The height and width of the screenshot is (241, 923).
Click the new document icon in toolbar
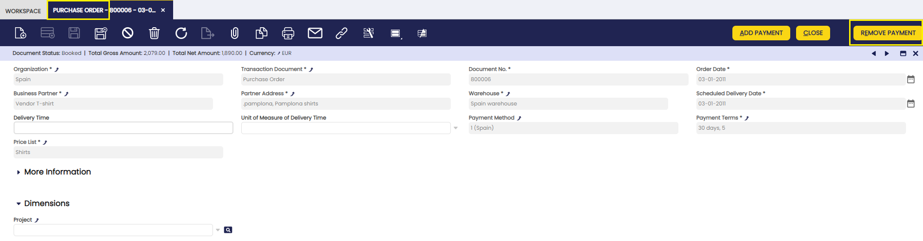(x=20, y=33)
